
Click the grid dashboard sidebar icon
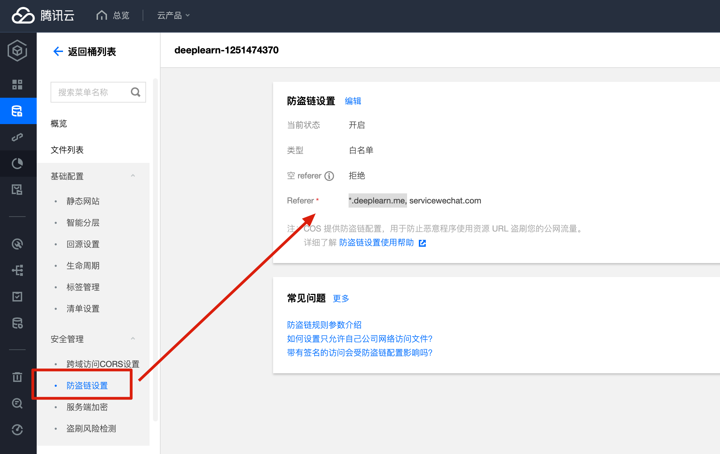point(17,85)
